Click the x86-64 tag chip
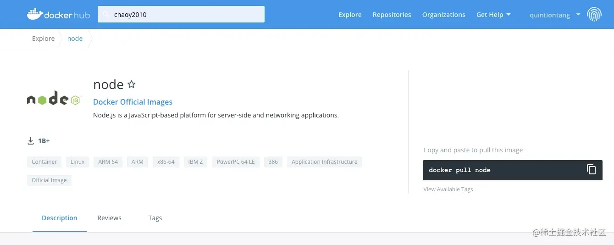The width and height of the screenshot is (614, 245). point(166,162)
